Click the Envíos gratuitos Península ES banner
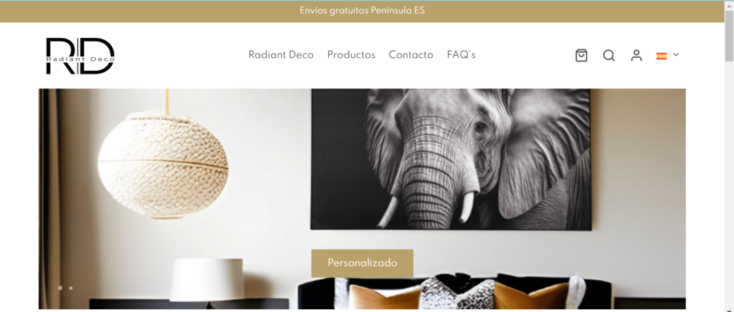The image size is (734, 312). [362, 11]
